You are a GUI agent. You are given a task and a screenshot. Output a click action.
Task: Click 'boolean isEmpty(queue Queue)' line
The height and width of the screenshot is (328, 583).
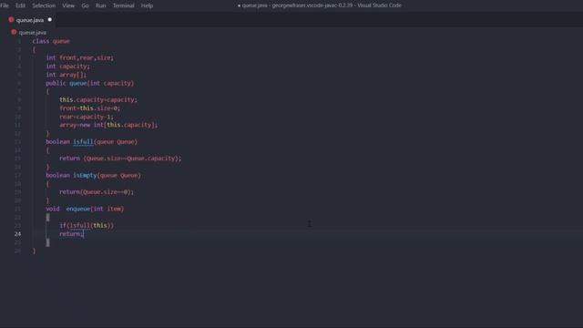pyautogui.click(x=93, y=175)
